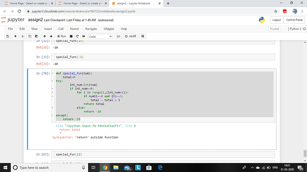
Task: Insert cell below with plus icon
Action: tap(15, 36)
